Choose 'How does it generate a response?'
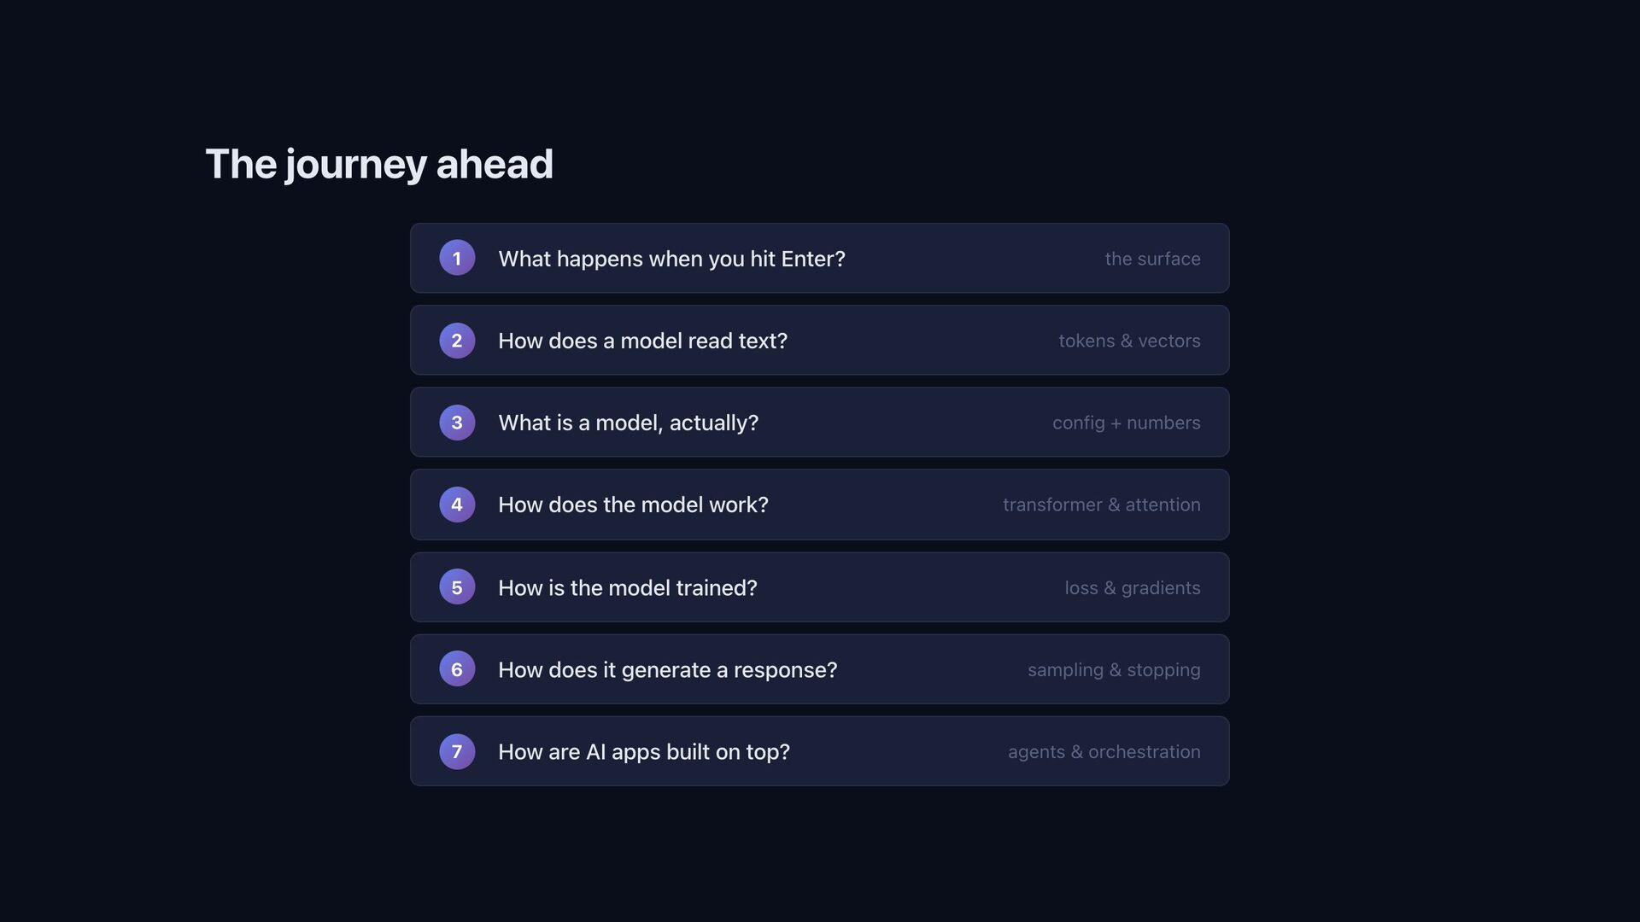The image size is (1640, 922). (x=667, y=669)
